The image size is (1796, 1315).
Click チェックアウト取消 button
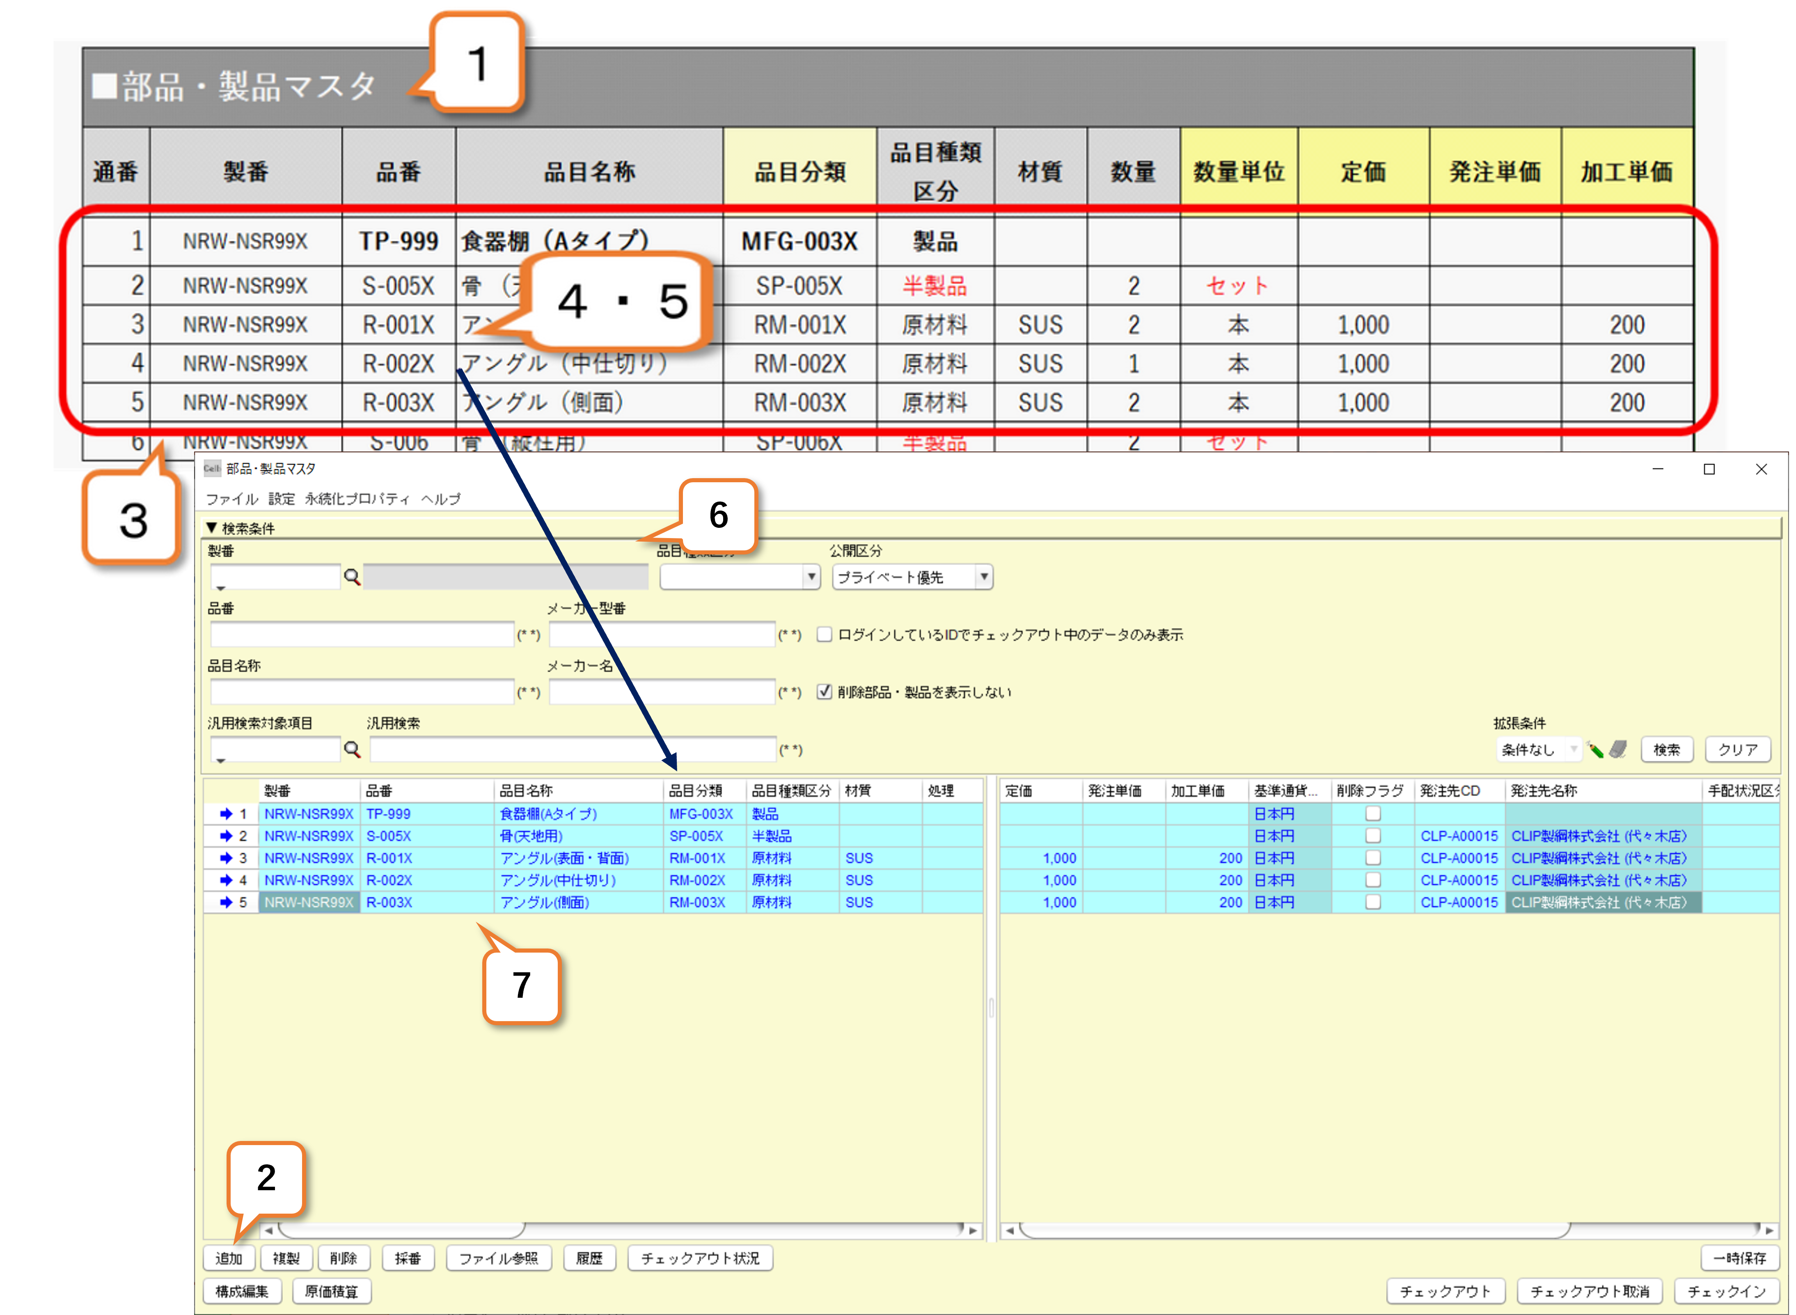[x=1590, y=1292]
